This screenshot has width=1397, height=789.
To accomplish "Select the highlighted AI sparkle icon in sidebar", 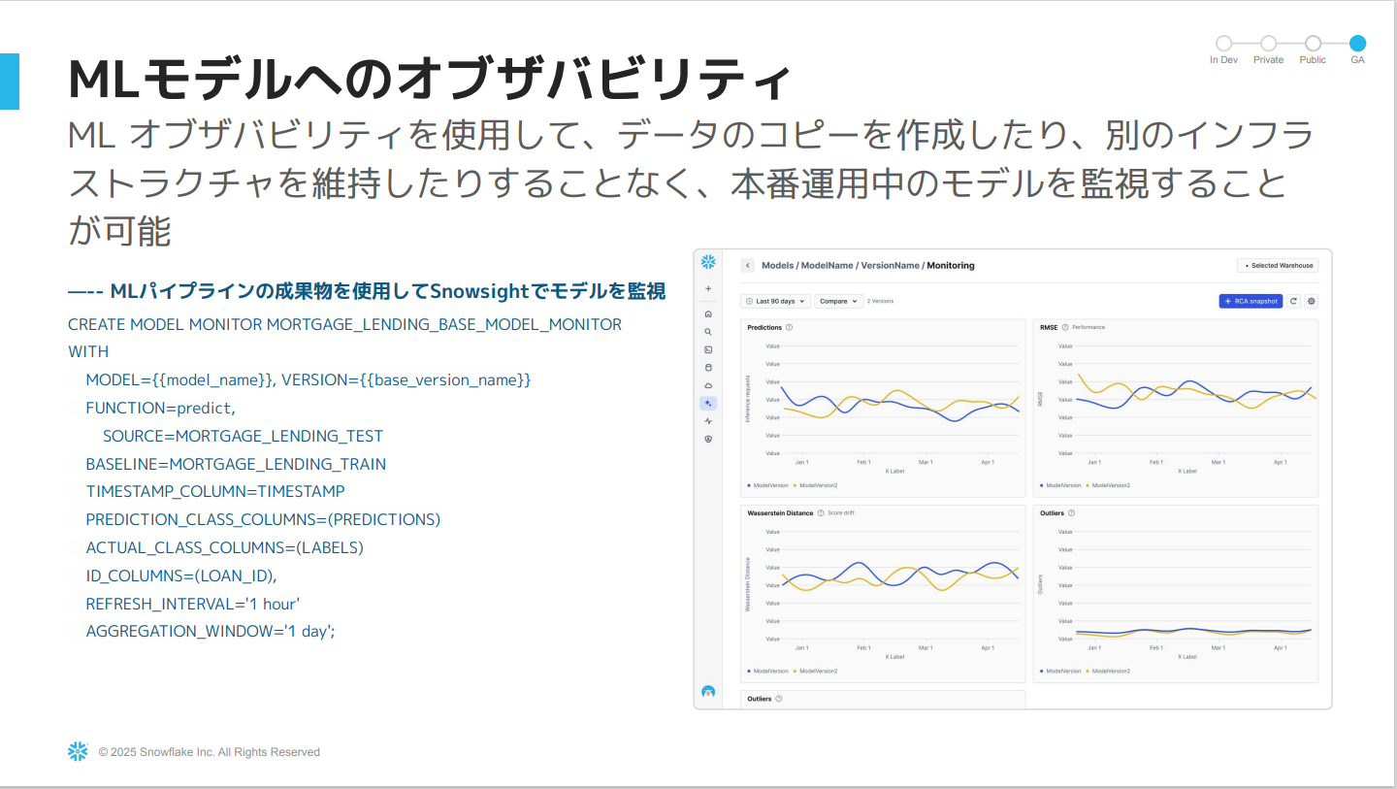I will point(708,403).
